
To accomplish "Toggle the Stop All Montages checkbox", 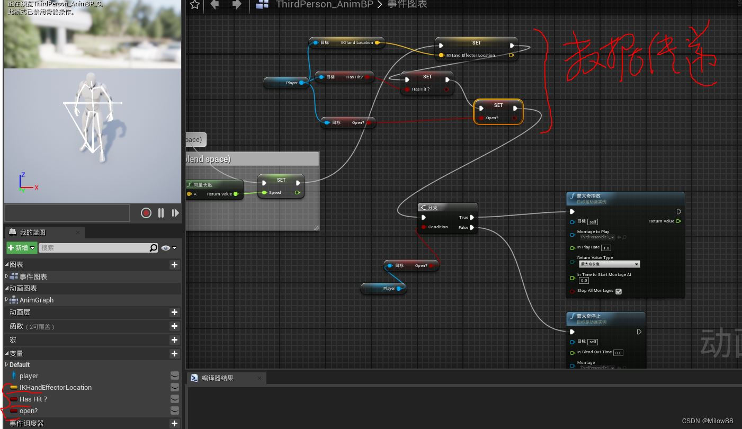I will click(619, 291).
